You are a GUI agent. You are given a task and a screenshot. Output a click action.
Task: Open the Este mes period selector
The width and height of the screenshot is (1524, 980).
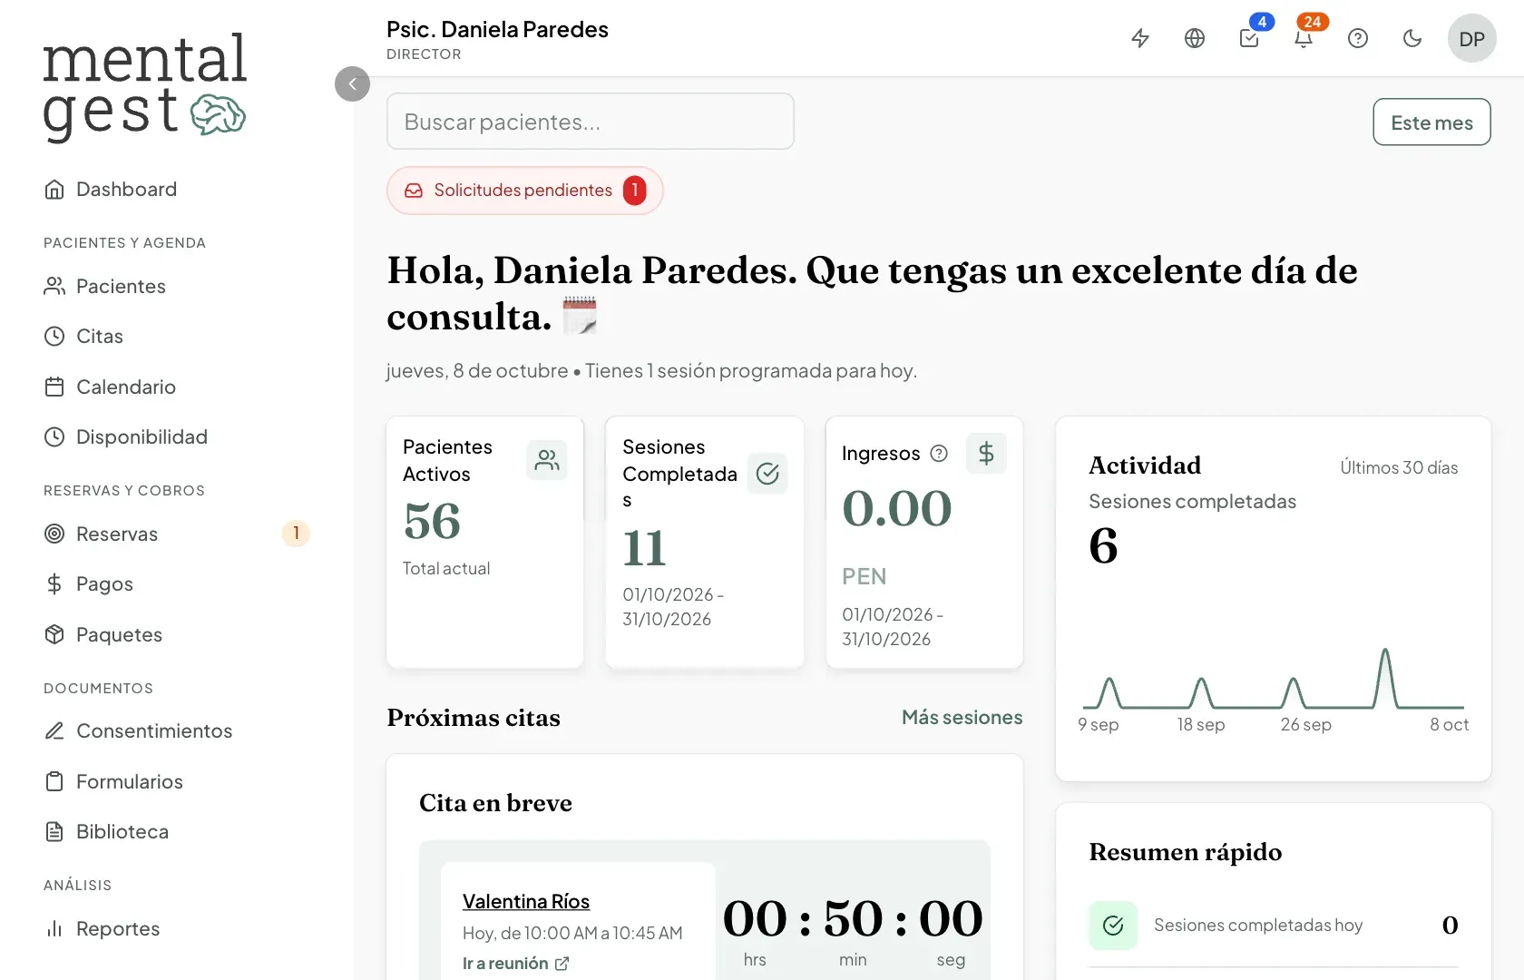[x=1431, y=122]
